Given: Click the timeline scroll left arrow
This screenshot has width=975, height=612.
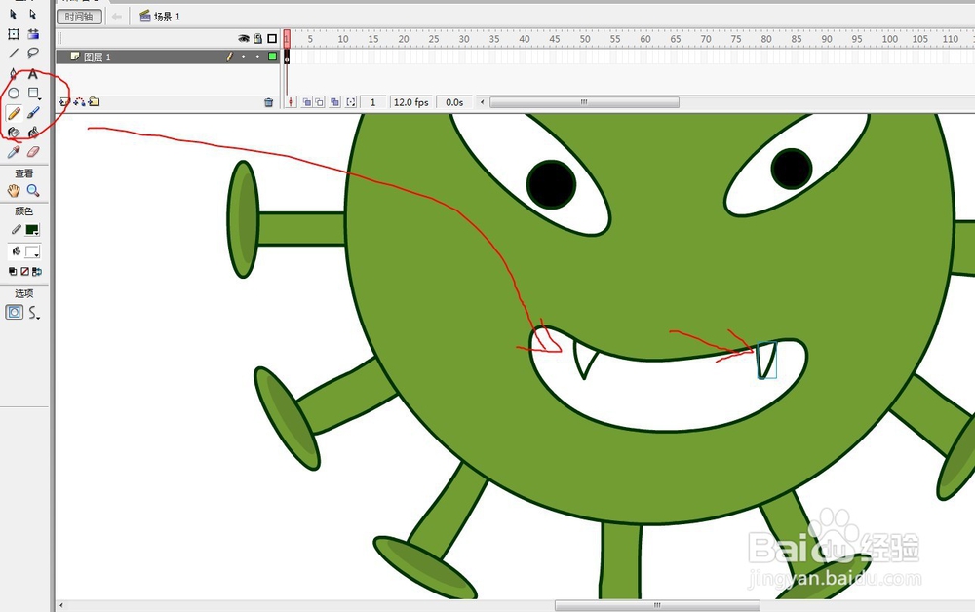Looking at the screenshot, I should pyautogui.click(x=483, y=102).
